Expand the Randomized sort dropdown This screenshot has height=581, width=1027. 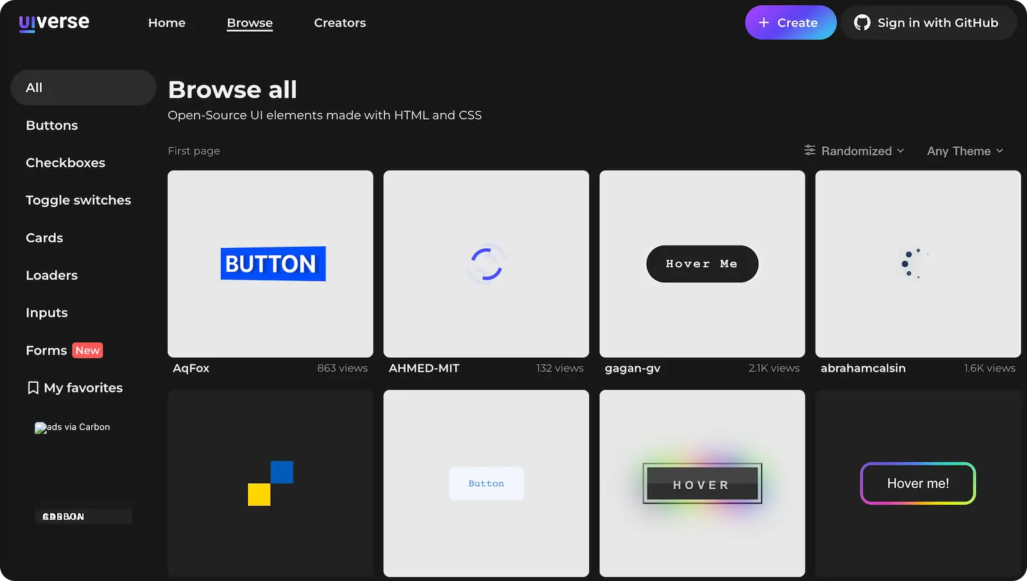pos(856,151)
